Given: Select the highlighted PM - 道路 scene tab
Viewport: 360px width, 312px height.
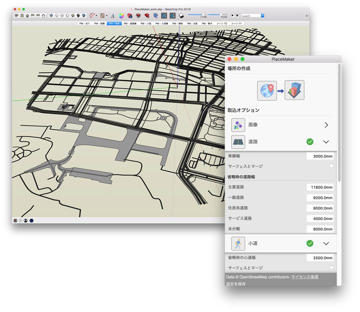Looking at the screenshot, I should pyautogui.click(x=114, y=23).
